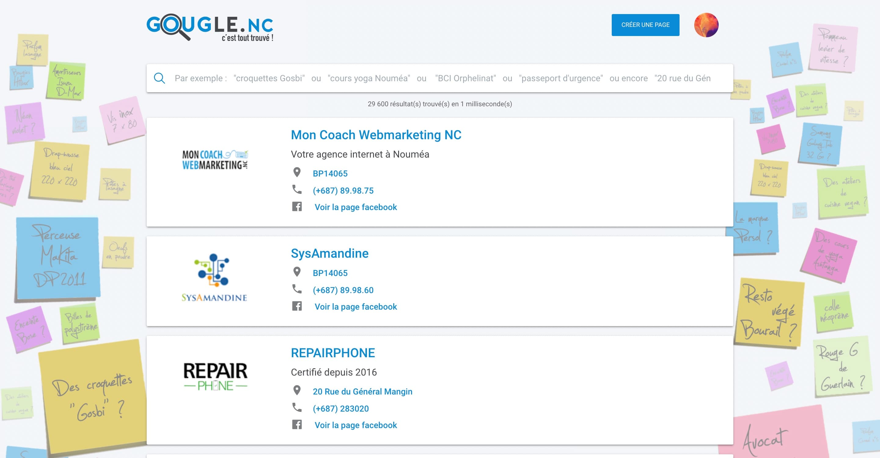The height and width of the screenshot is (458, 880).
Task: Click Facebook icon in SysAmandine card
Action: (x=296, y=306)
